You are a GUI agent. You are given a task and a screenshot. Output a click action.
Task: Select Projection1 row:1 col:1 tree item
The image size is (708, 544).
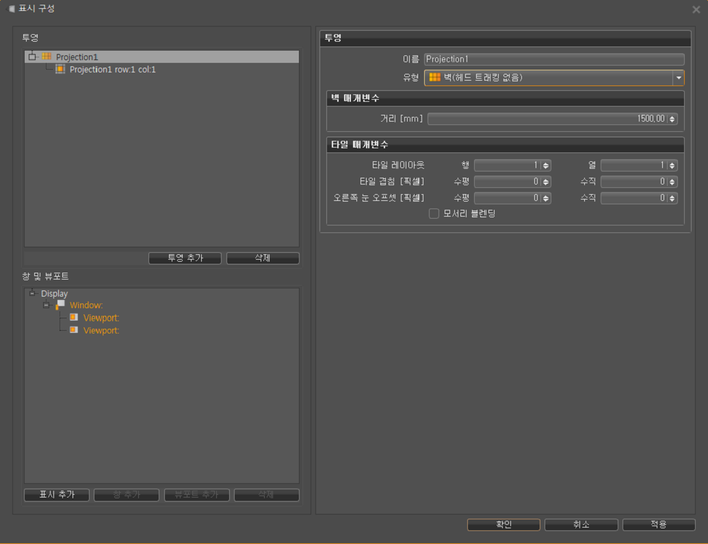[x=112, y=70]
